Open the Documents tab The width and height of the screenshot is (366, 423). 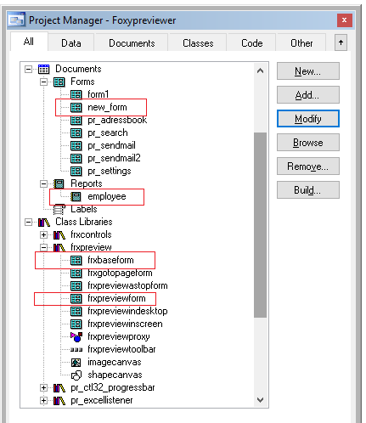(132, 43)
